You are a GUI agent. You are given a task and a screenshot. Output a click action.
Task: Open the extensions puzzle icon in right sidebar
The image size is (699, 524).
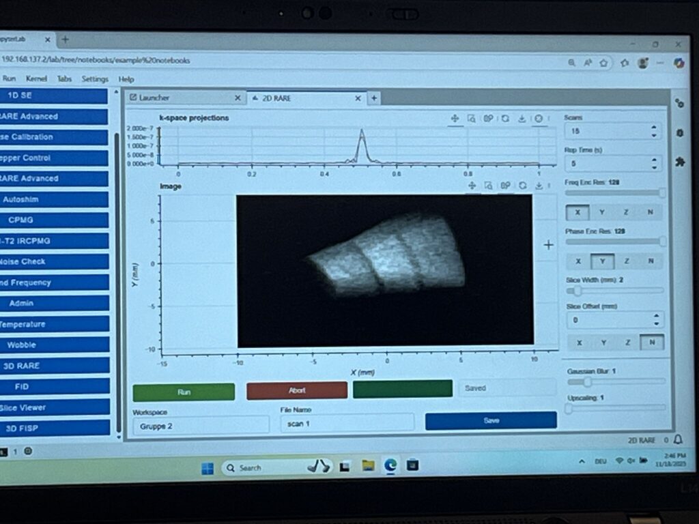(x=679, y=162)
